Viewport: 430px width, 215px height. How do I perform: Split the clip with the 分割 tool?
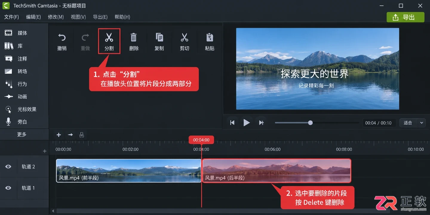pos(109,41)
